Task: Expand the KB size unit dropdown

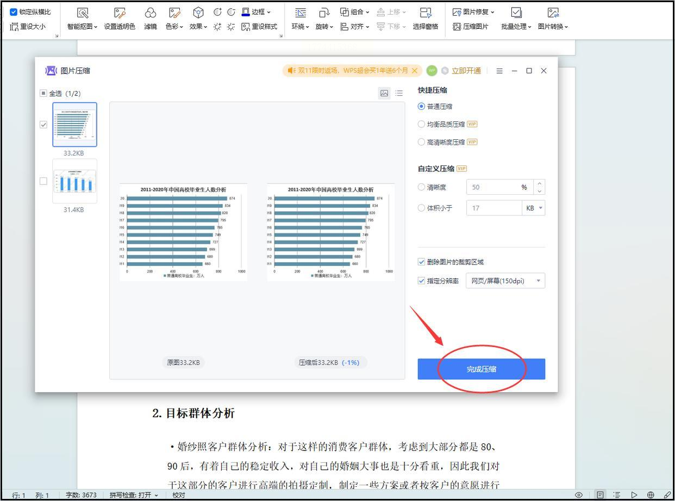Action: pyautogui.click(x=534, y=208)
